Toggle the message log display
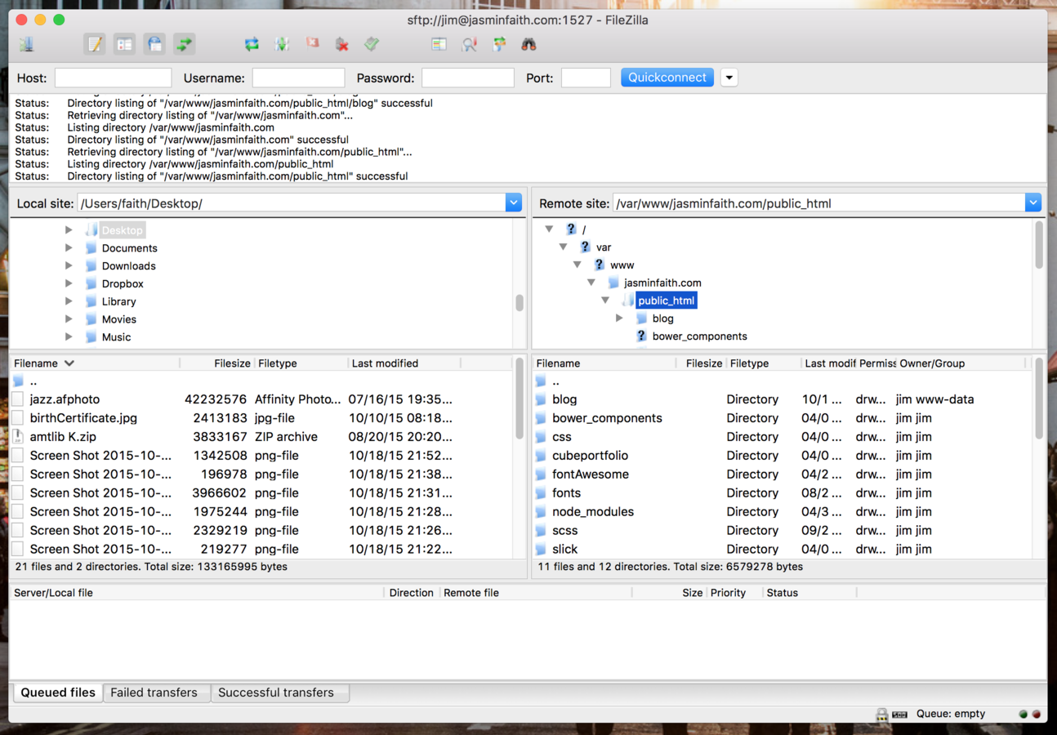The height and width of the screenshot is (735, 1057). pos(95,44)
